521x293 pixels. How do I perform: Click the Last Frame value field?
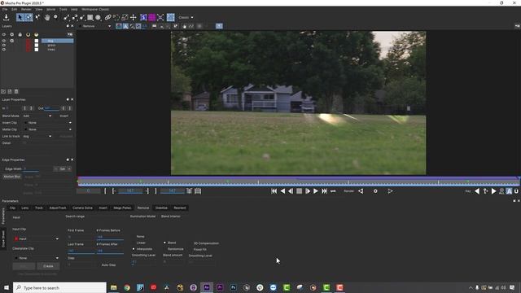pyautogui.click(x=81, y=251)
